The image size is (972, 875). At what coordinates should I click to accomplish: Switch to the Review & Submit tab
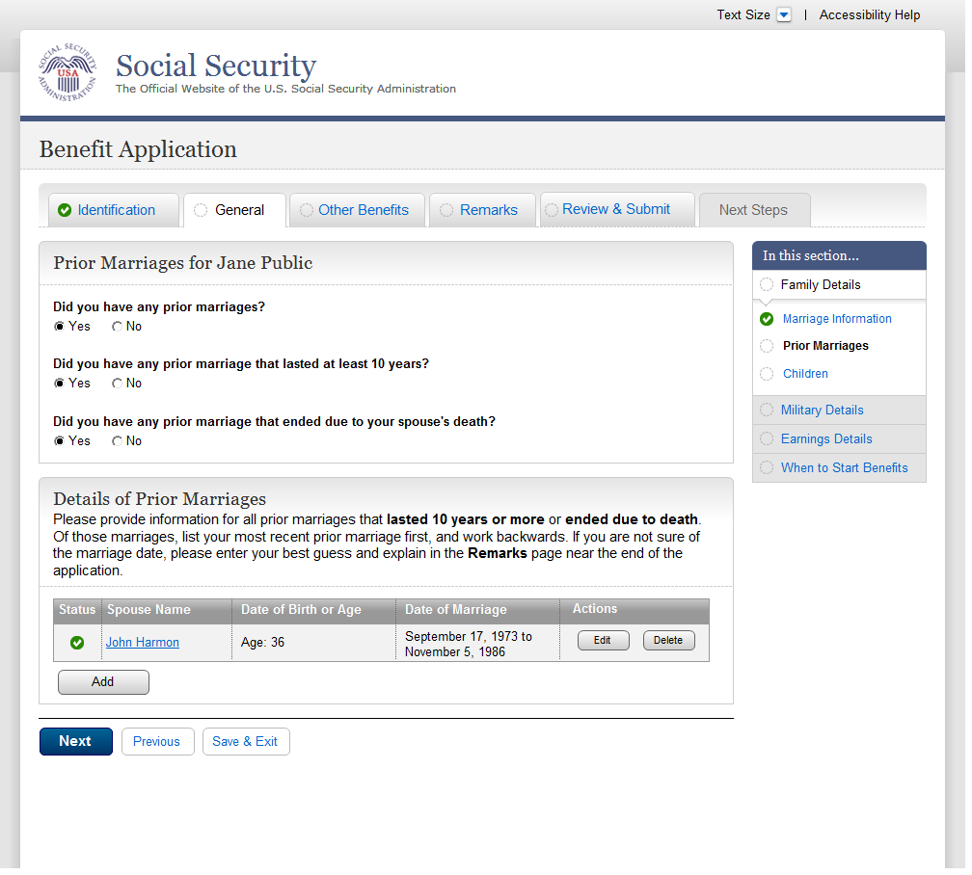pyautogui.click(x=617, y=210)
